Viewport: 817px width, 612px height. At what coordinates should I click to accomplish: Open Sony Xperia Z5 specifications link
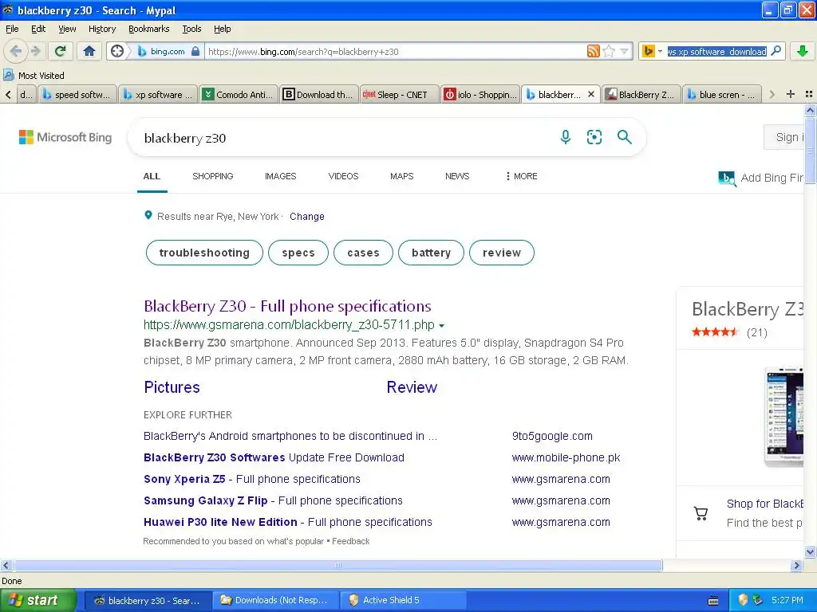pyautogui.click(x=252, y=479)
